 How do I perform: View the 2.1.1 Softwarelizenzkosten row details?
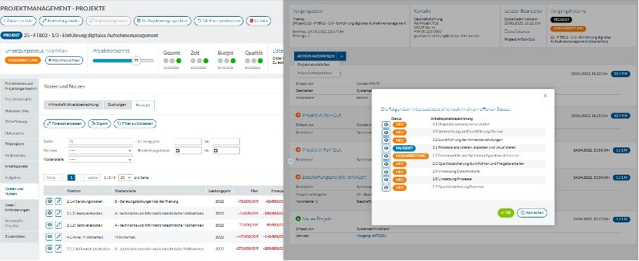49,248
